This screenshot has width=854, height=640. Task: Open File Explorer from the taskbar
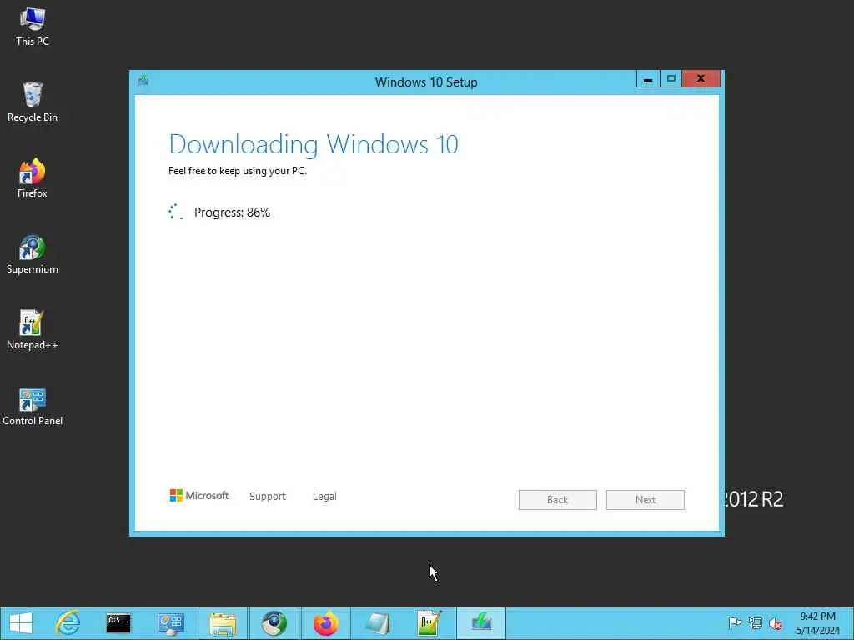pyautogui.click(x=222, y=623)
